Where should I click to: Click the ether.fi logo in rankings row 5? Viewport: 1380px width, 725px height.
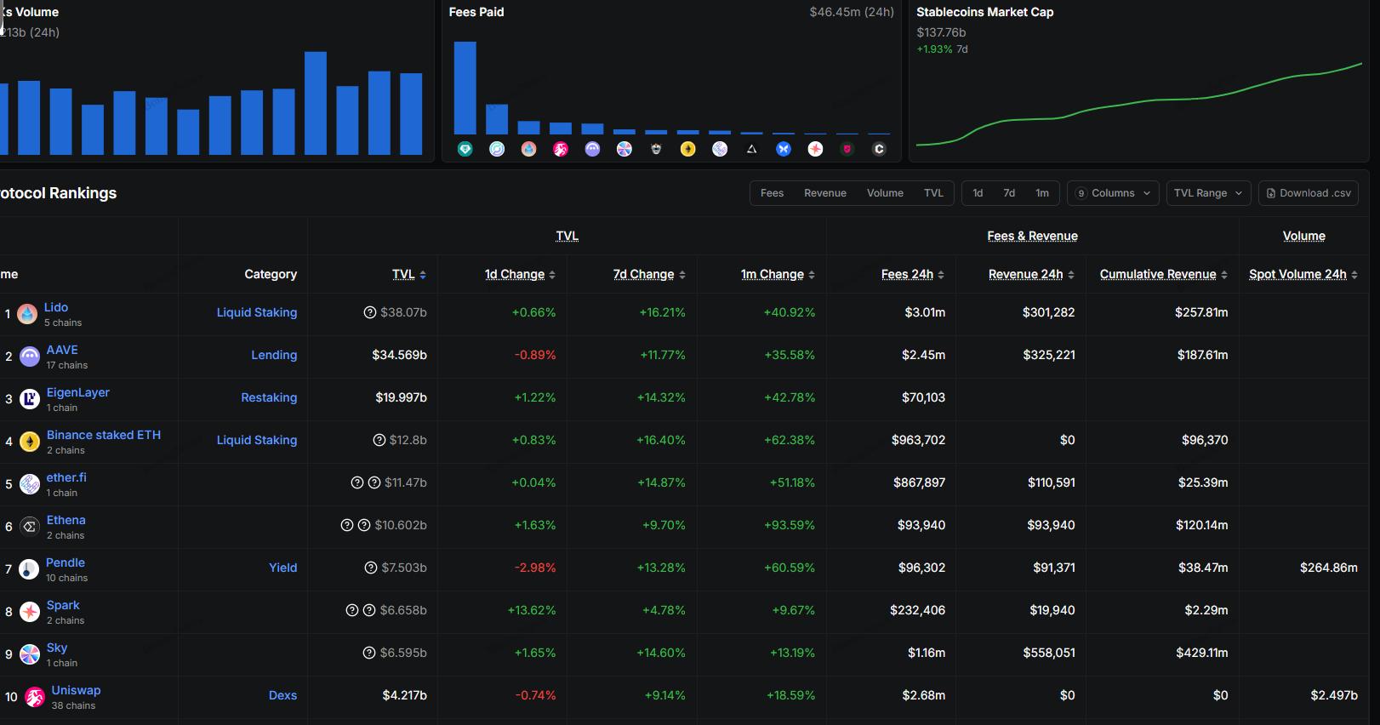30,484
